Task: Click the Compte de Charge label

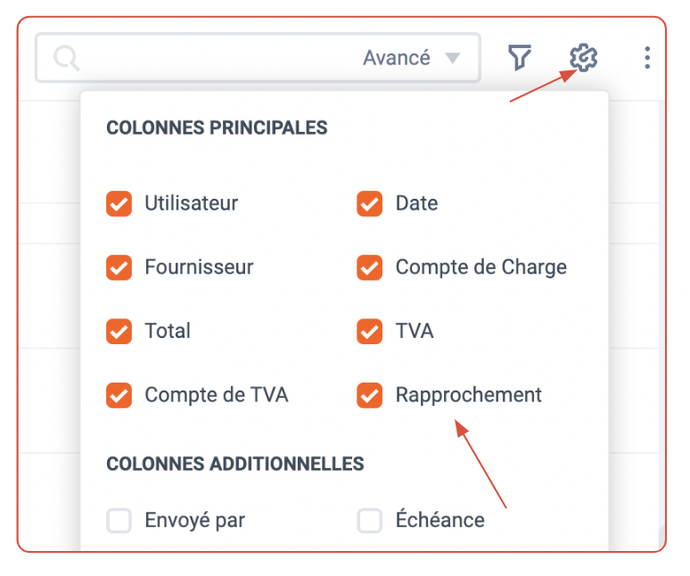Action: 481,267
